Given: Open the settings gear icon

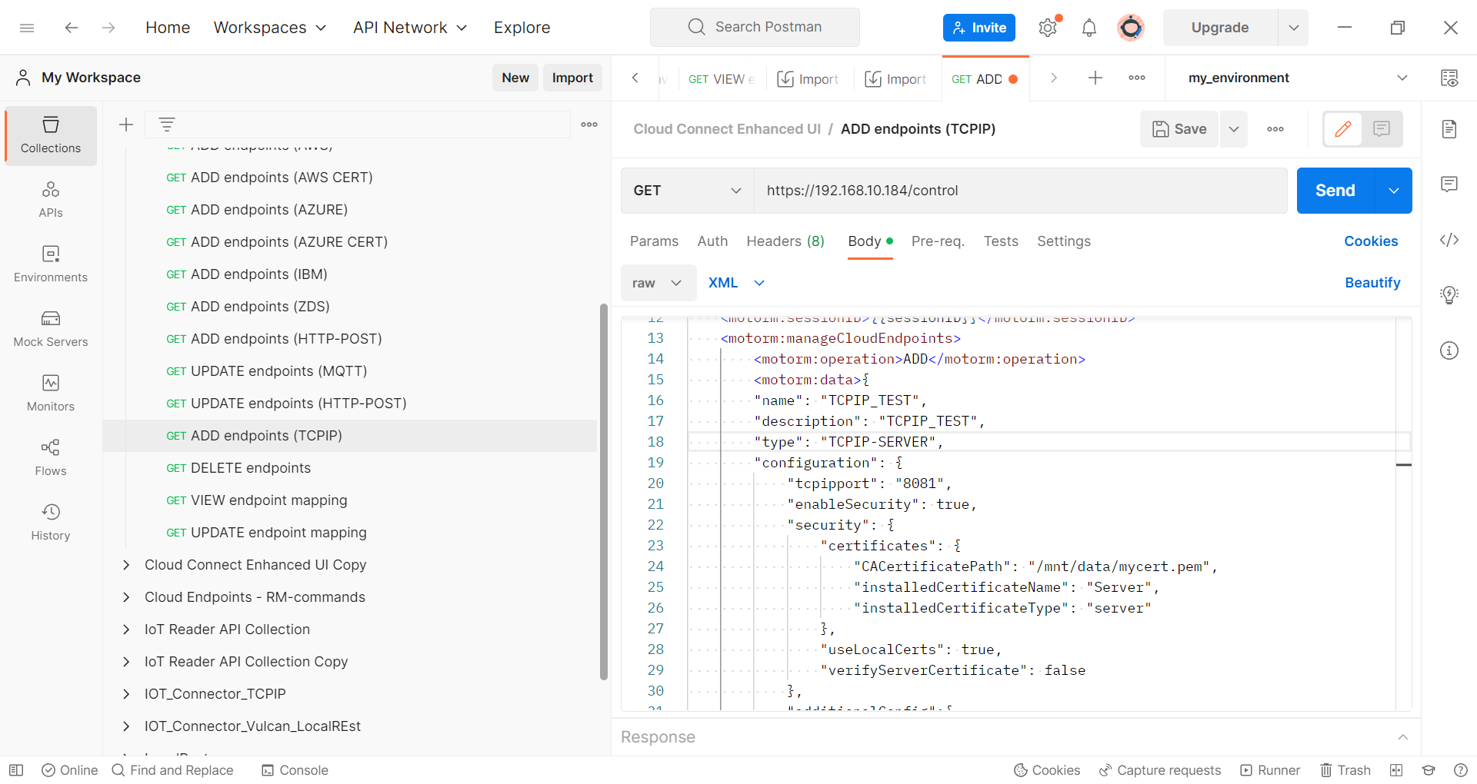Looking at the screenshot, I should [x=1048, y=28].
